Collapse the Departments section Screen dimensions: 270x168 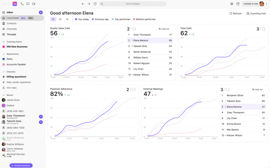[x=4, y=54]
